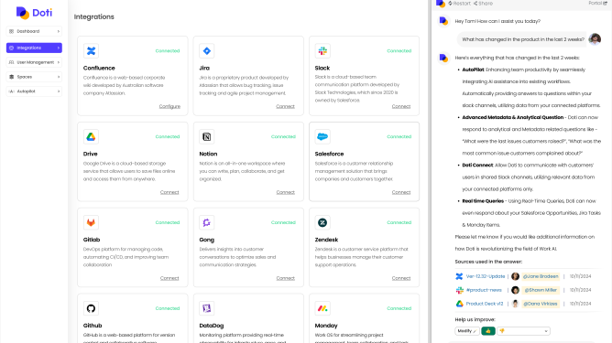Viewport: 612px width, 343px height.
Task: Open User Management in the sidebar
Action: [x=34, y=62]
